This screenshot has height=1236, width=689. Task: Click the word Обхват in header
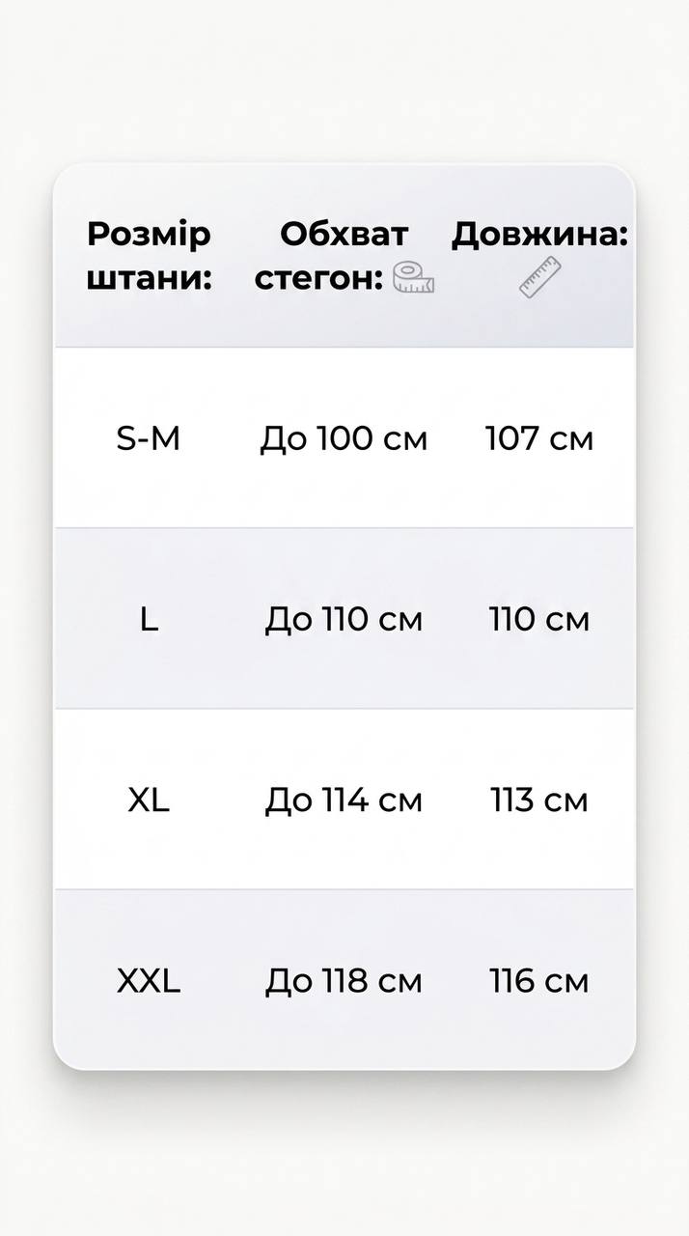coord(344,235)
